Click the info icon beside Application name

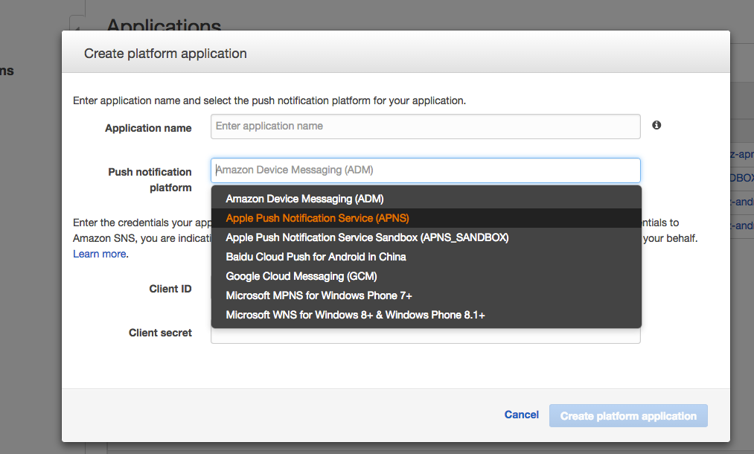pyautogui.click(x=656, y=126)
